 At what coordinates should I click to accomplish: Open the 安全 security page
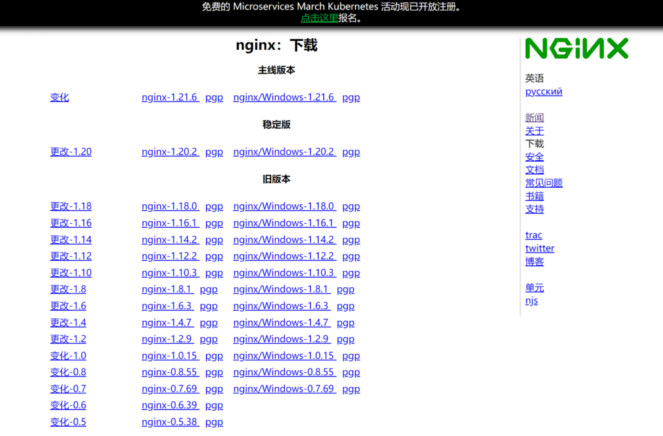tap(534, 157)
